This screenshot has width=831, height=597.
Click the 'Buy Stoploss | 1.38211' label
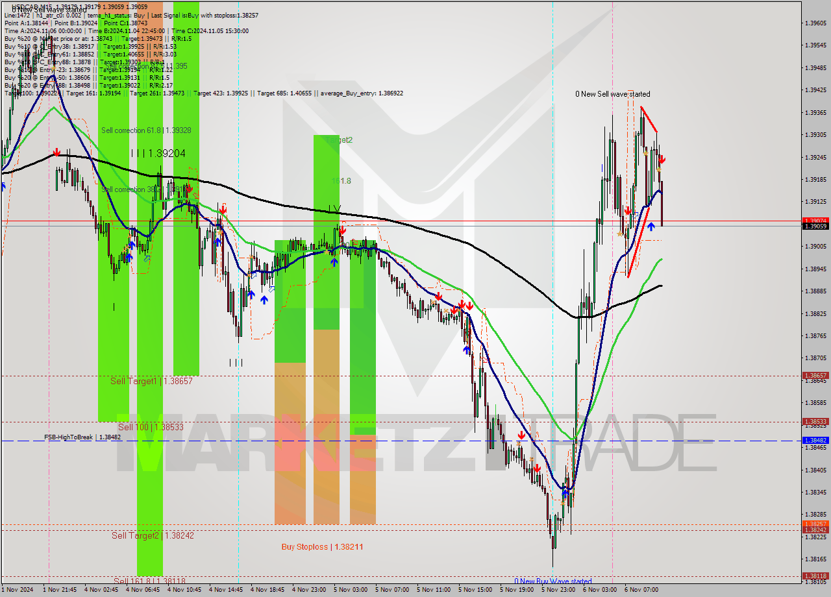point(322,547)
